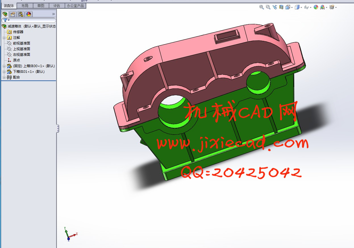Toggle the Section View tool
Viewport: 354px width, 248px height.
point(281,7)
